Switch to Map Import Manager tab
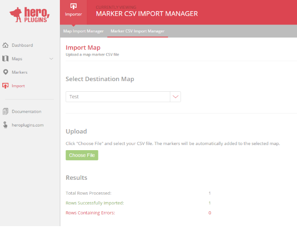This screenshot has width=297, height=228. [x=84, y=31]
